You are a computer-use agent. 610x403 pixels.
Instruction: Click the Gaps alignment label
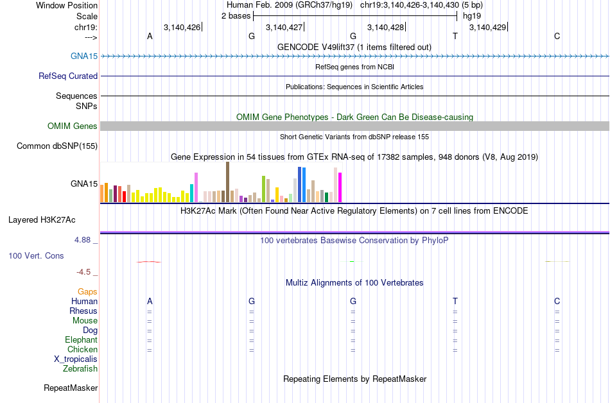[x=87, y=292]
